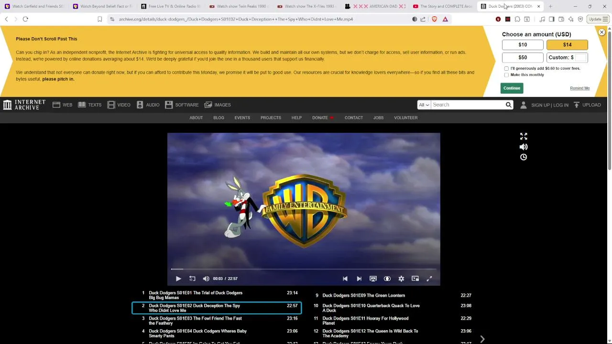The height and width of the screenshot is (344, 612).
Task: Seek along the video progress bar
Action: 304,269
